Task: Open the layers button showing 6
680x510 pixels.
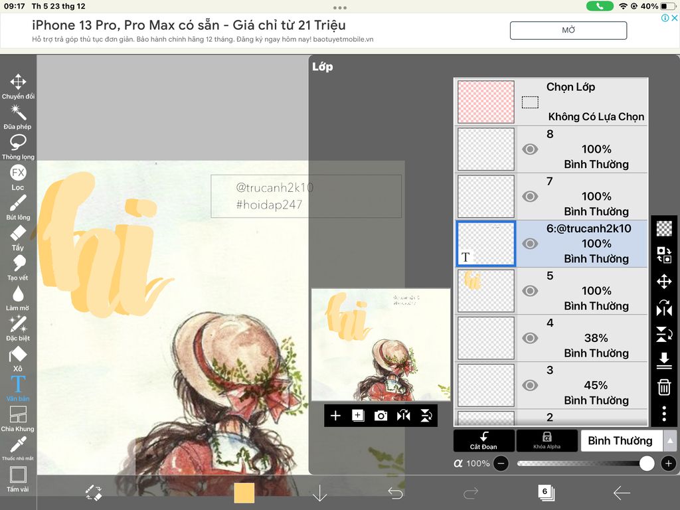Action: pos(546,493)
